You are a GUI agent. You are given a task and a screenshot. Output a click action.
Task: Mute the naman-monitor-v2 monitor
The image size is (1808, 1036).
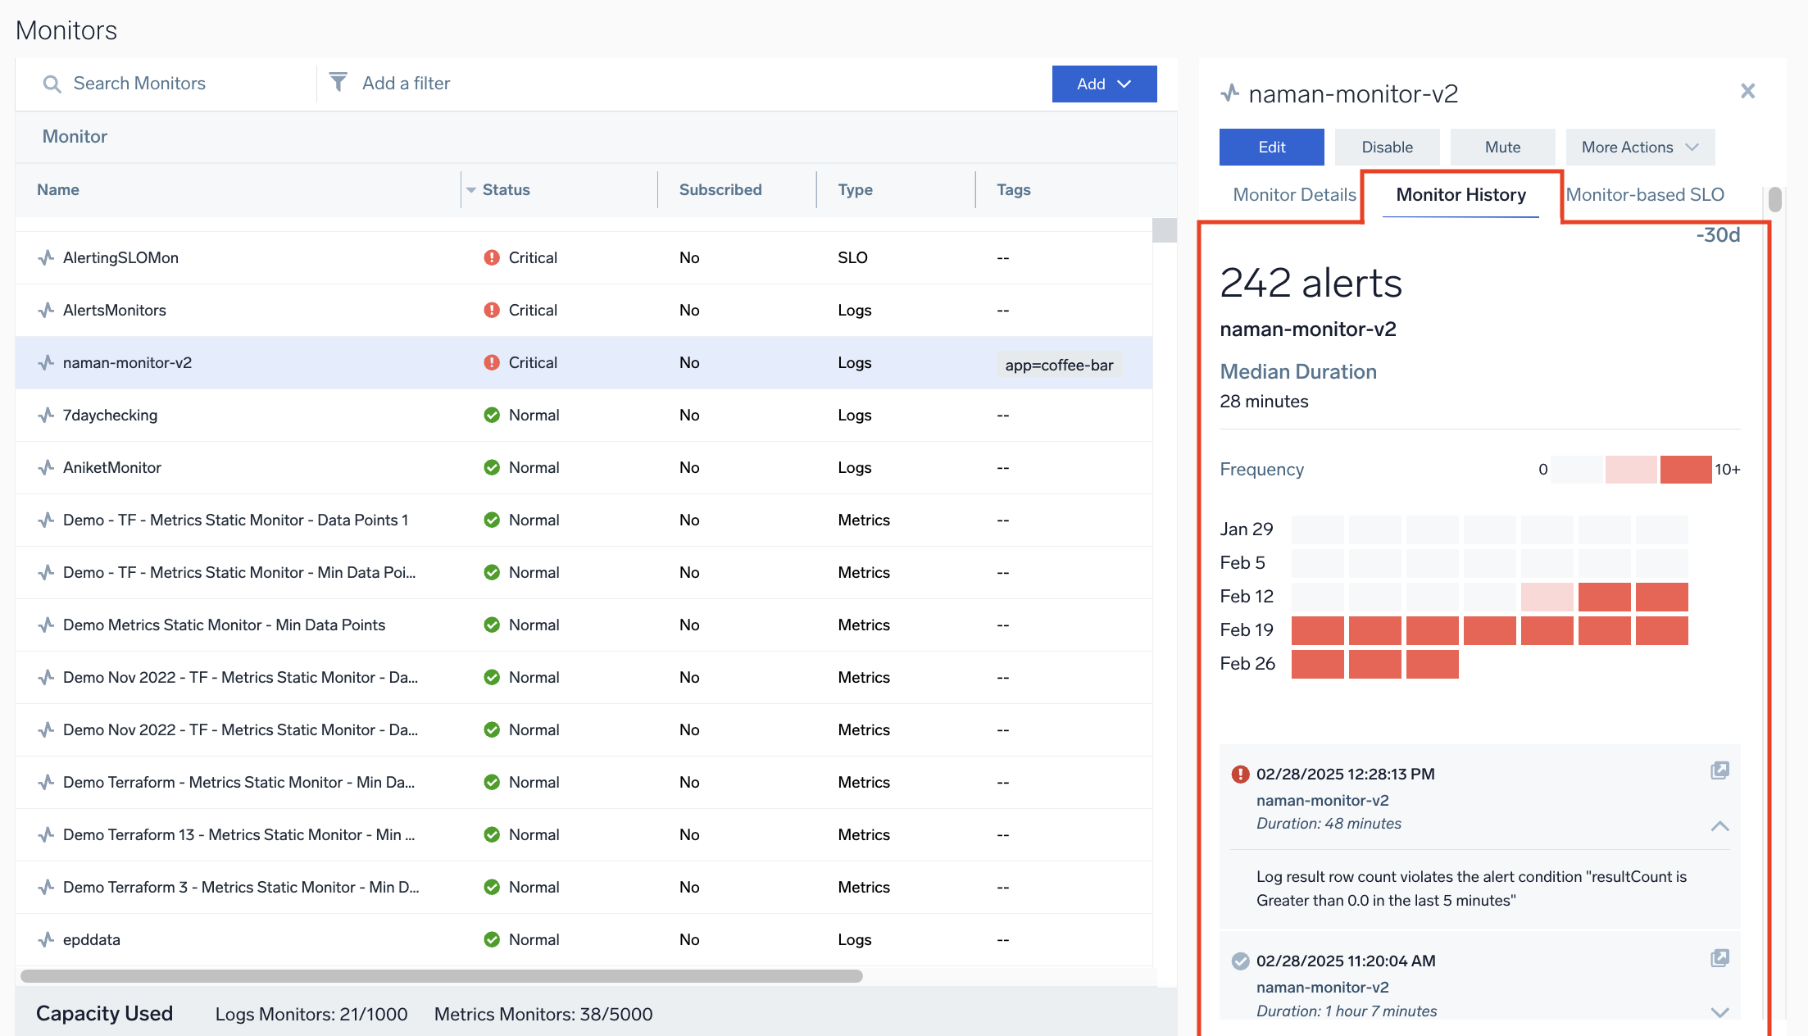[x=1501, y=147]
